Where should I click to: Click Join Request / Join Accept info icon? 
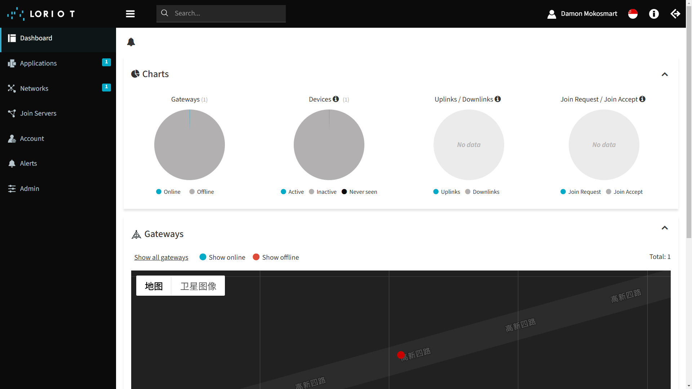(642, 99)
